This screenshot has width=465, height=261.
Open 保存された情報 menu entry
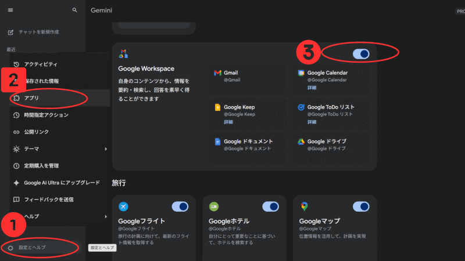click(60, 81)
